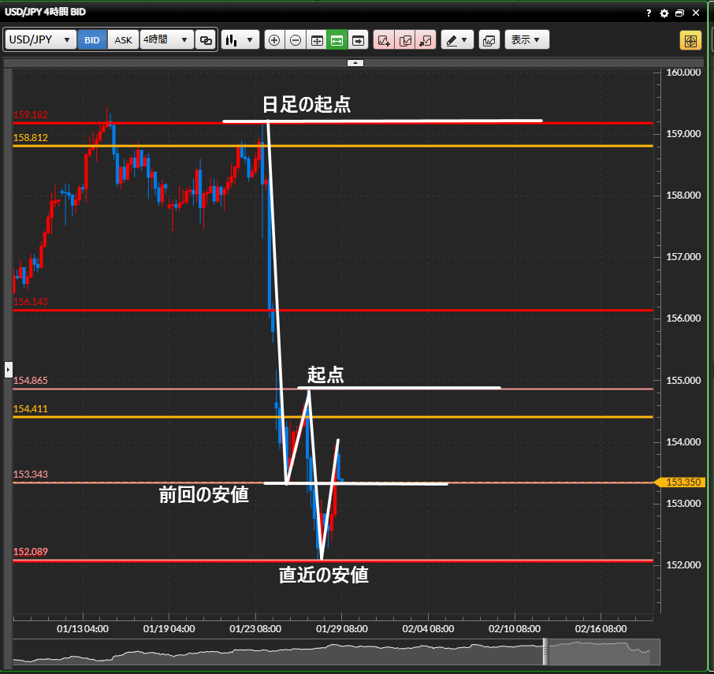Click the reset chart scale icon

317,40
